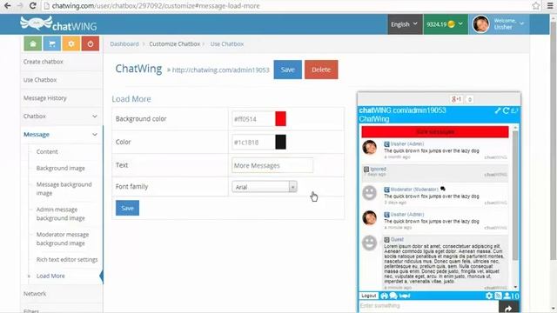
Task: Select Admin message background image
Action: coord(60,214)
